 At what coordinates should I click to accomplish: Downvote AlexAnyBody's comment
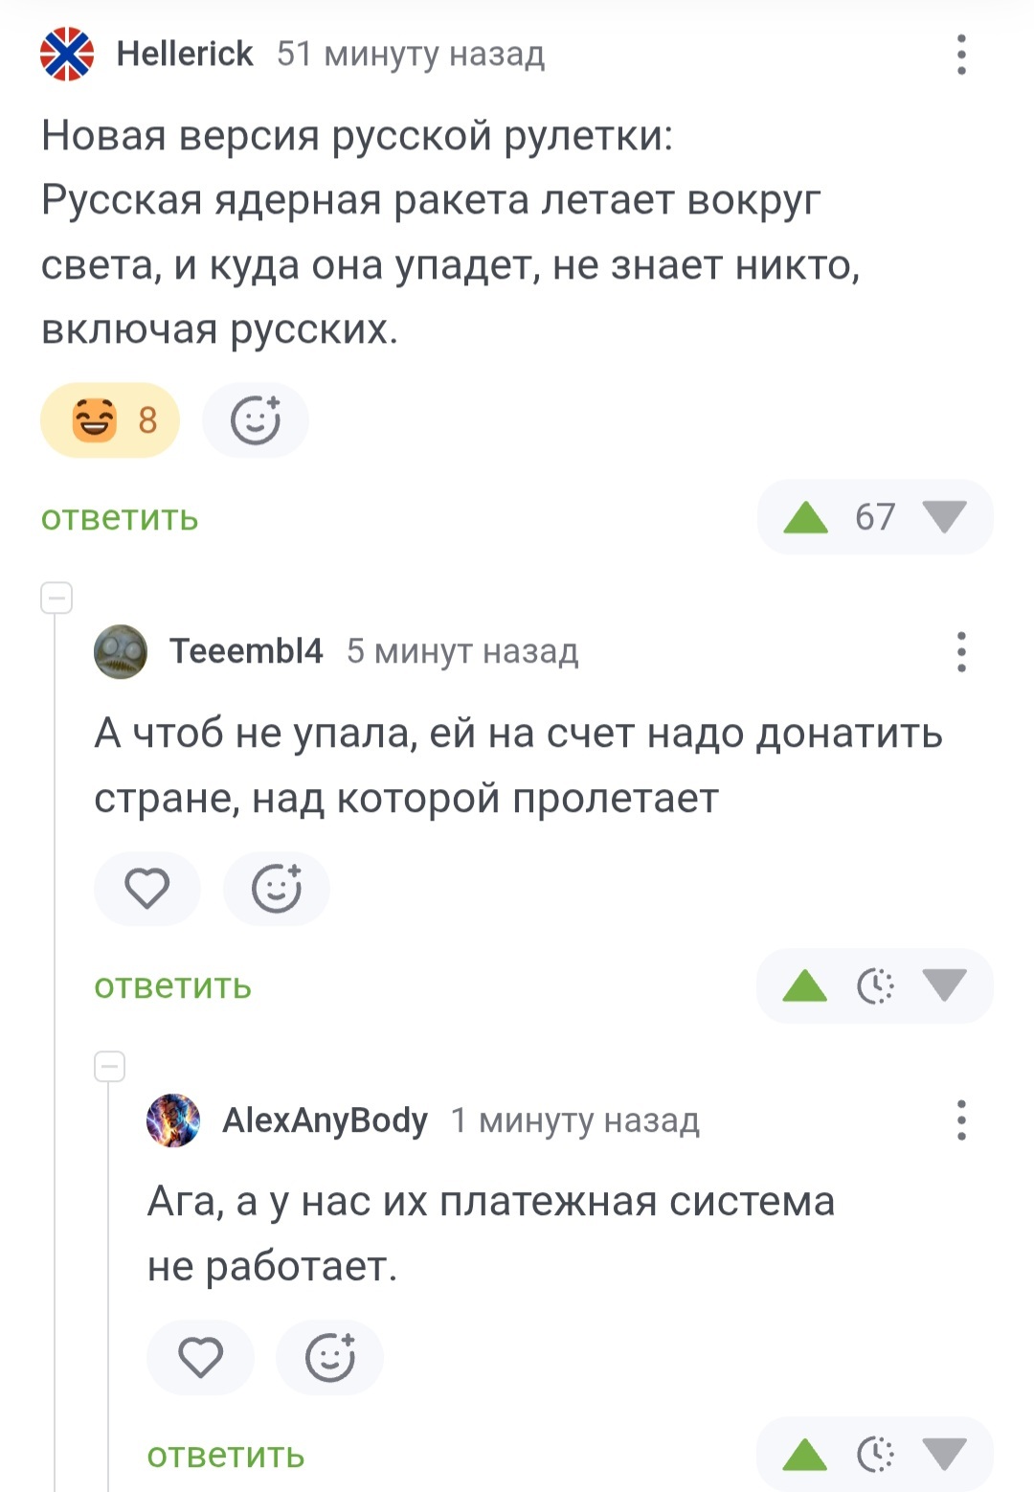(x=945, y=1455)
